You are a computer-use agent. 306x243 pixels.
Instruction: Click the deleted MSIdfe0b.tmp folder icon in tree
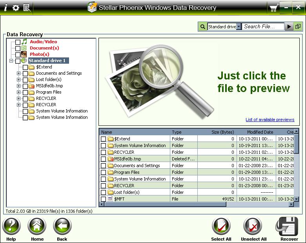[31, 86]
